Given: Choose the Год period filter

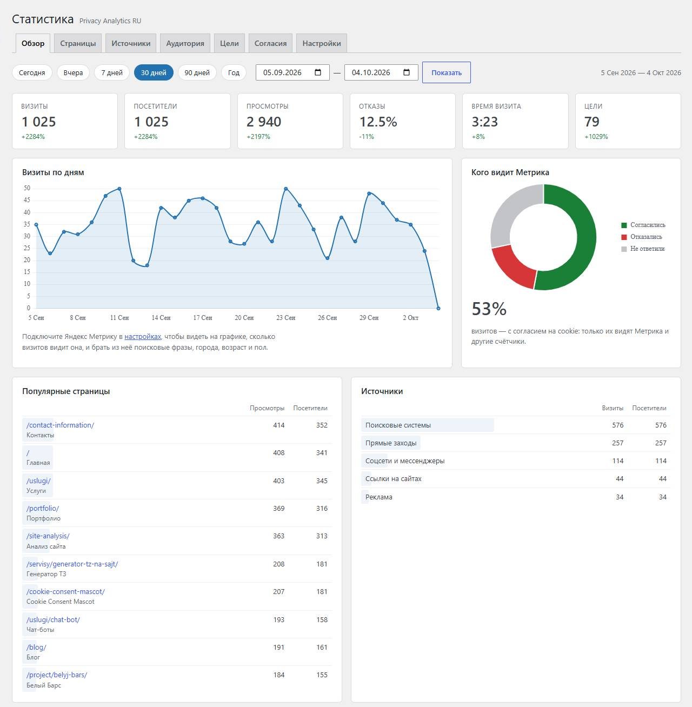Looking at the screenshot, I should [x=234, y=72].
